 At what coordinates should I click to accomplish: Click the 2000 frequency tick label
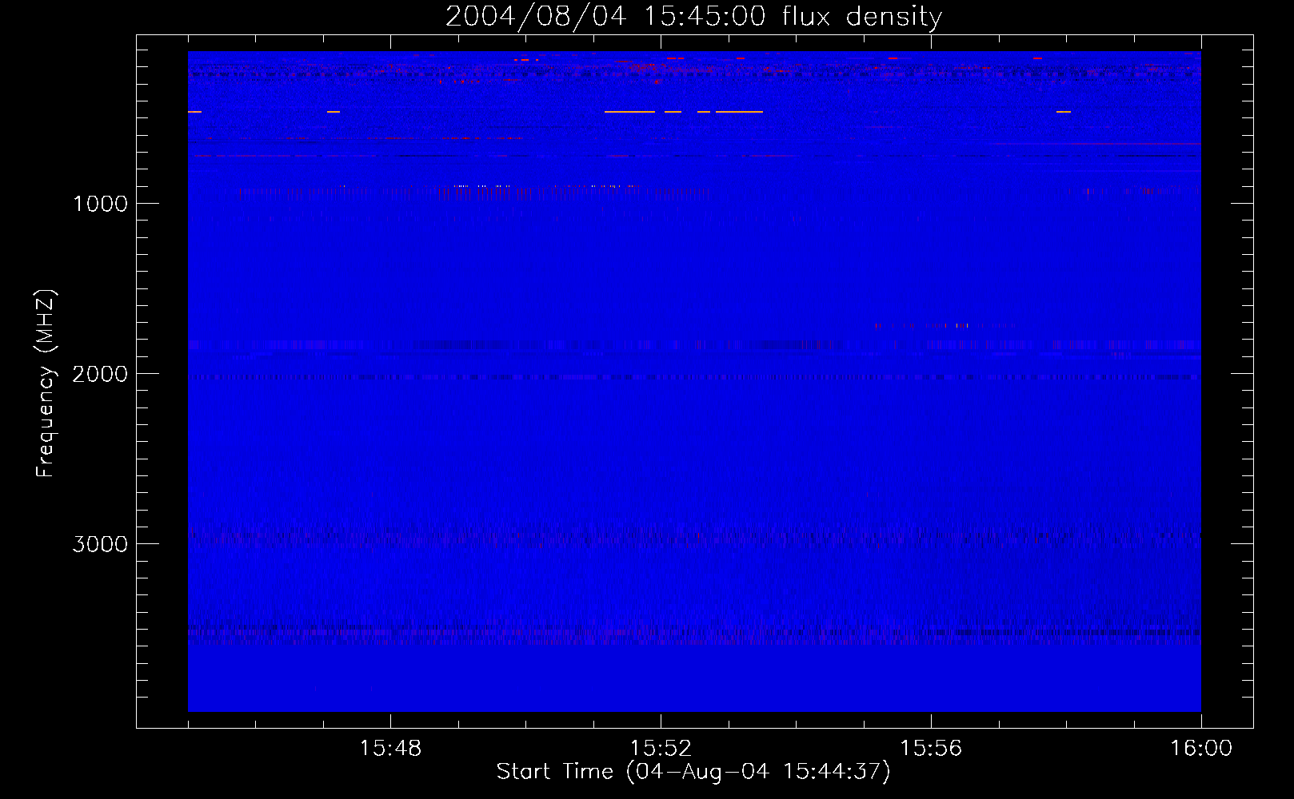[100, 374]
